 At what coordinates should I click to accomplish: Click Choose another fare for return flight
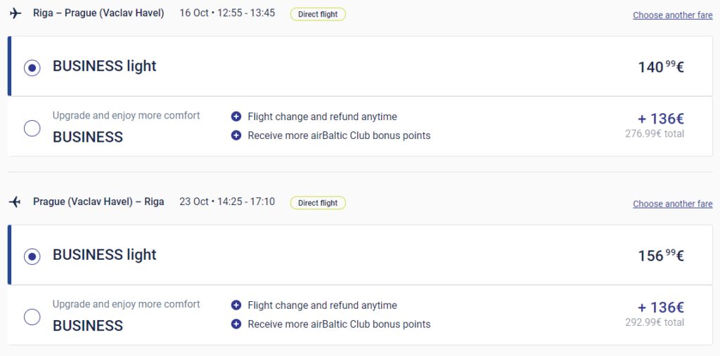tap(672, 204)
